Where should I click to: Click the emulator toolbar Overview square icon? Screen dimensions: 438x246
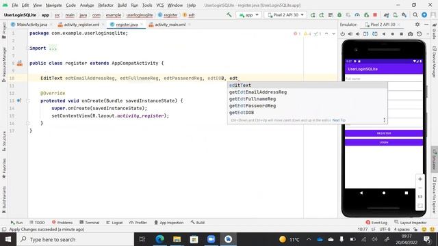[x=402, y=34]
